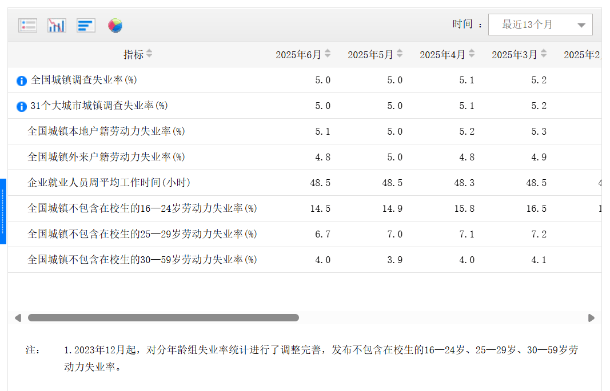Click the 全国城镇外来户籍劳动力失业率 indicator
The height and width of the screenshot is (391, 610).
[106, 157]
